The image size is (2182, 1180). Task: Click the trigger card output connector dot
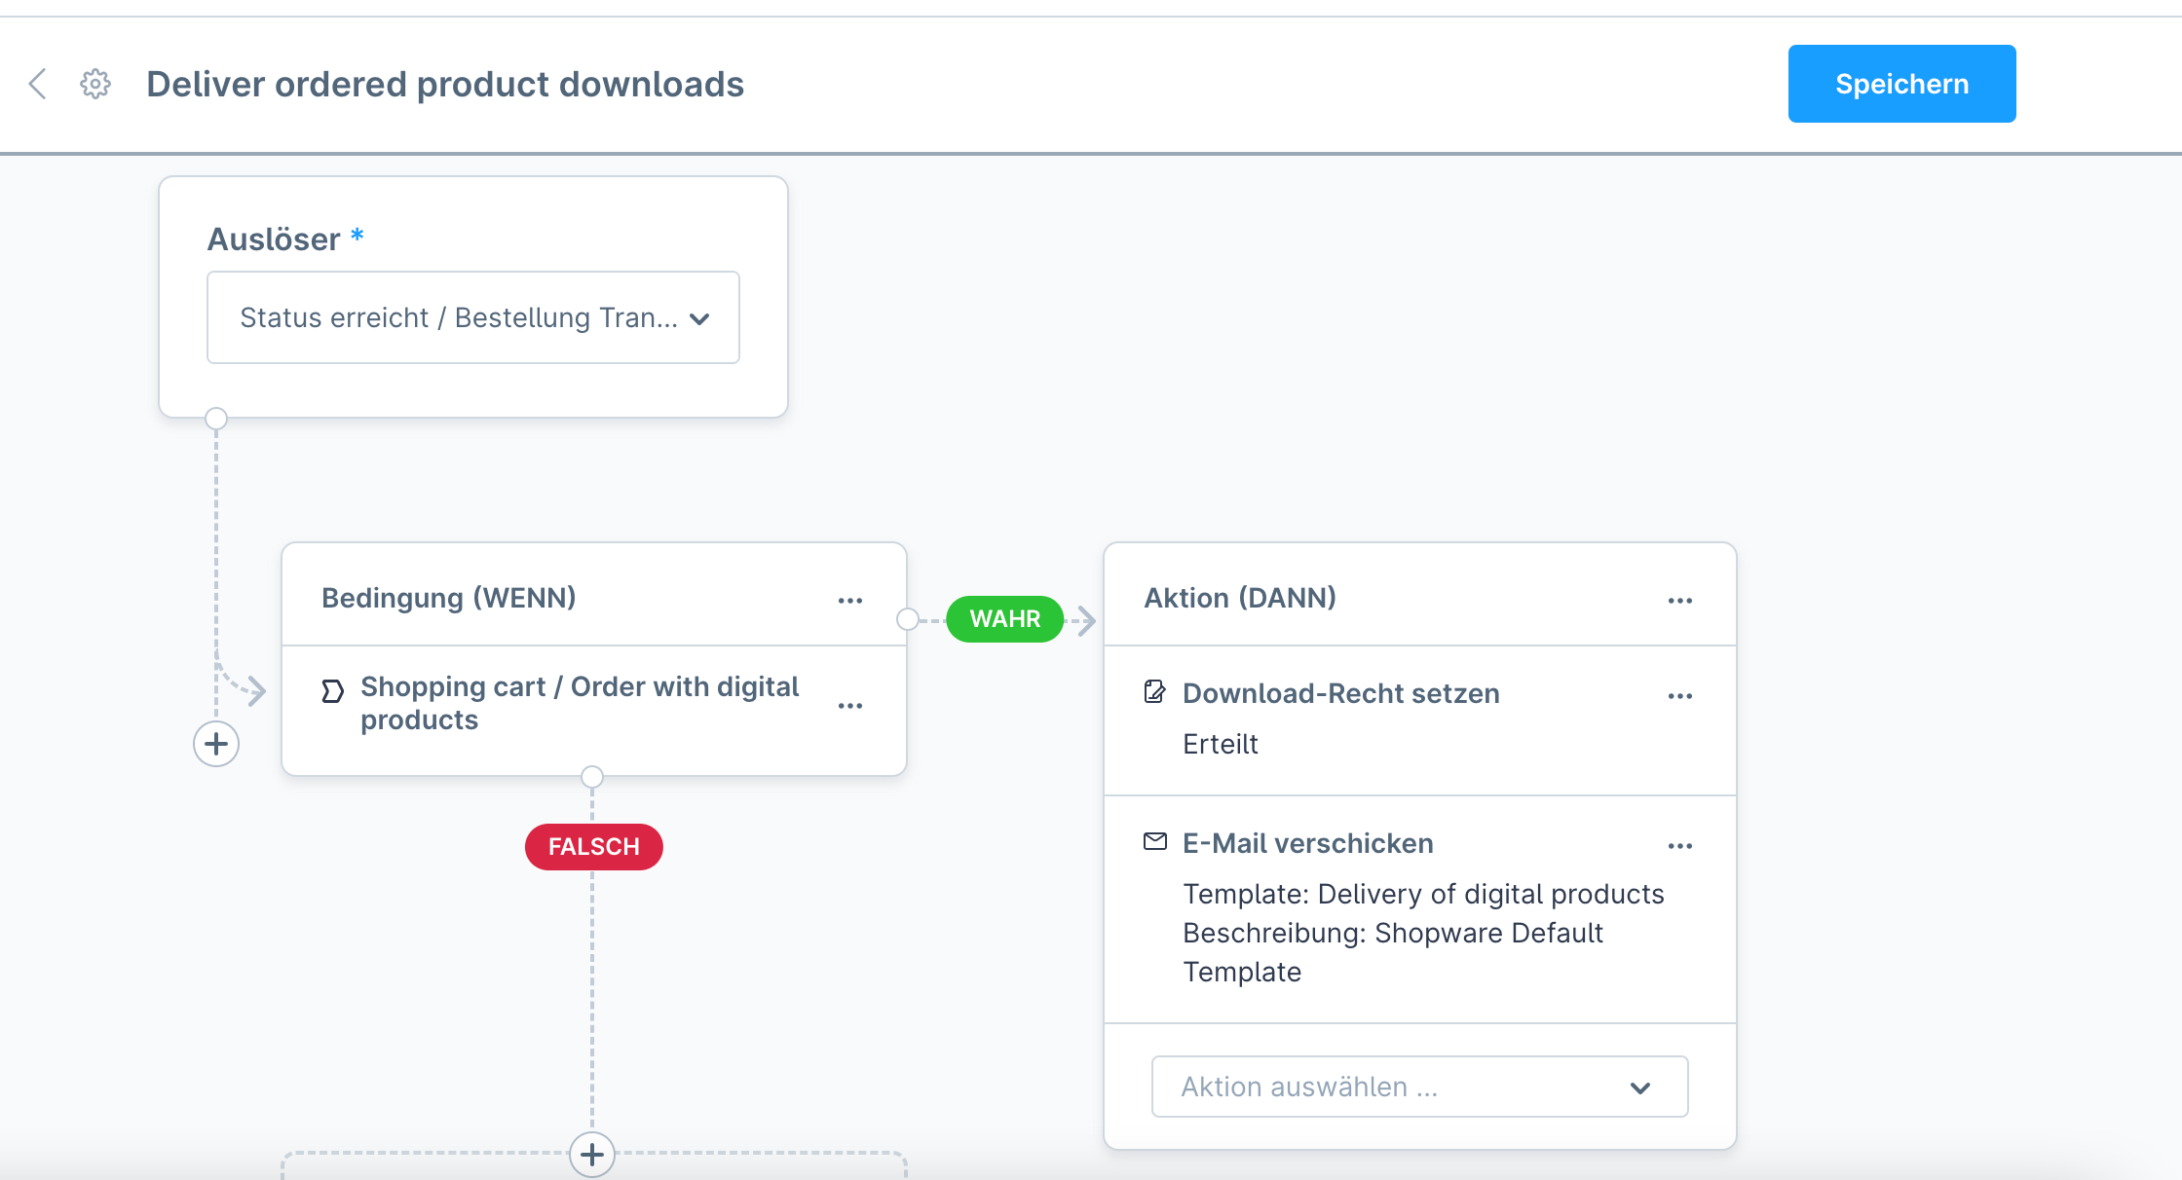tap(216, 419)
